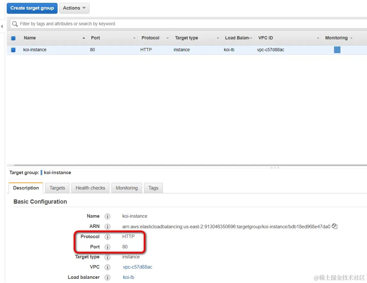Click the info icon next to VPC
This screenshot has height=283, width=367.
(108, 267)
